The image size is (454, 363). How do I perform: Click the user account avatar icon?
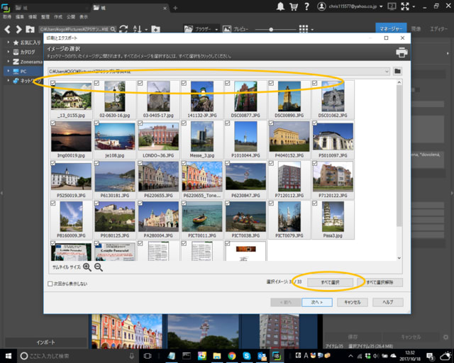tap(323, 6)
